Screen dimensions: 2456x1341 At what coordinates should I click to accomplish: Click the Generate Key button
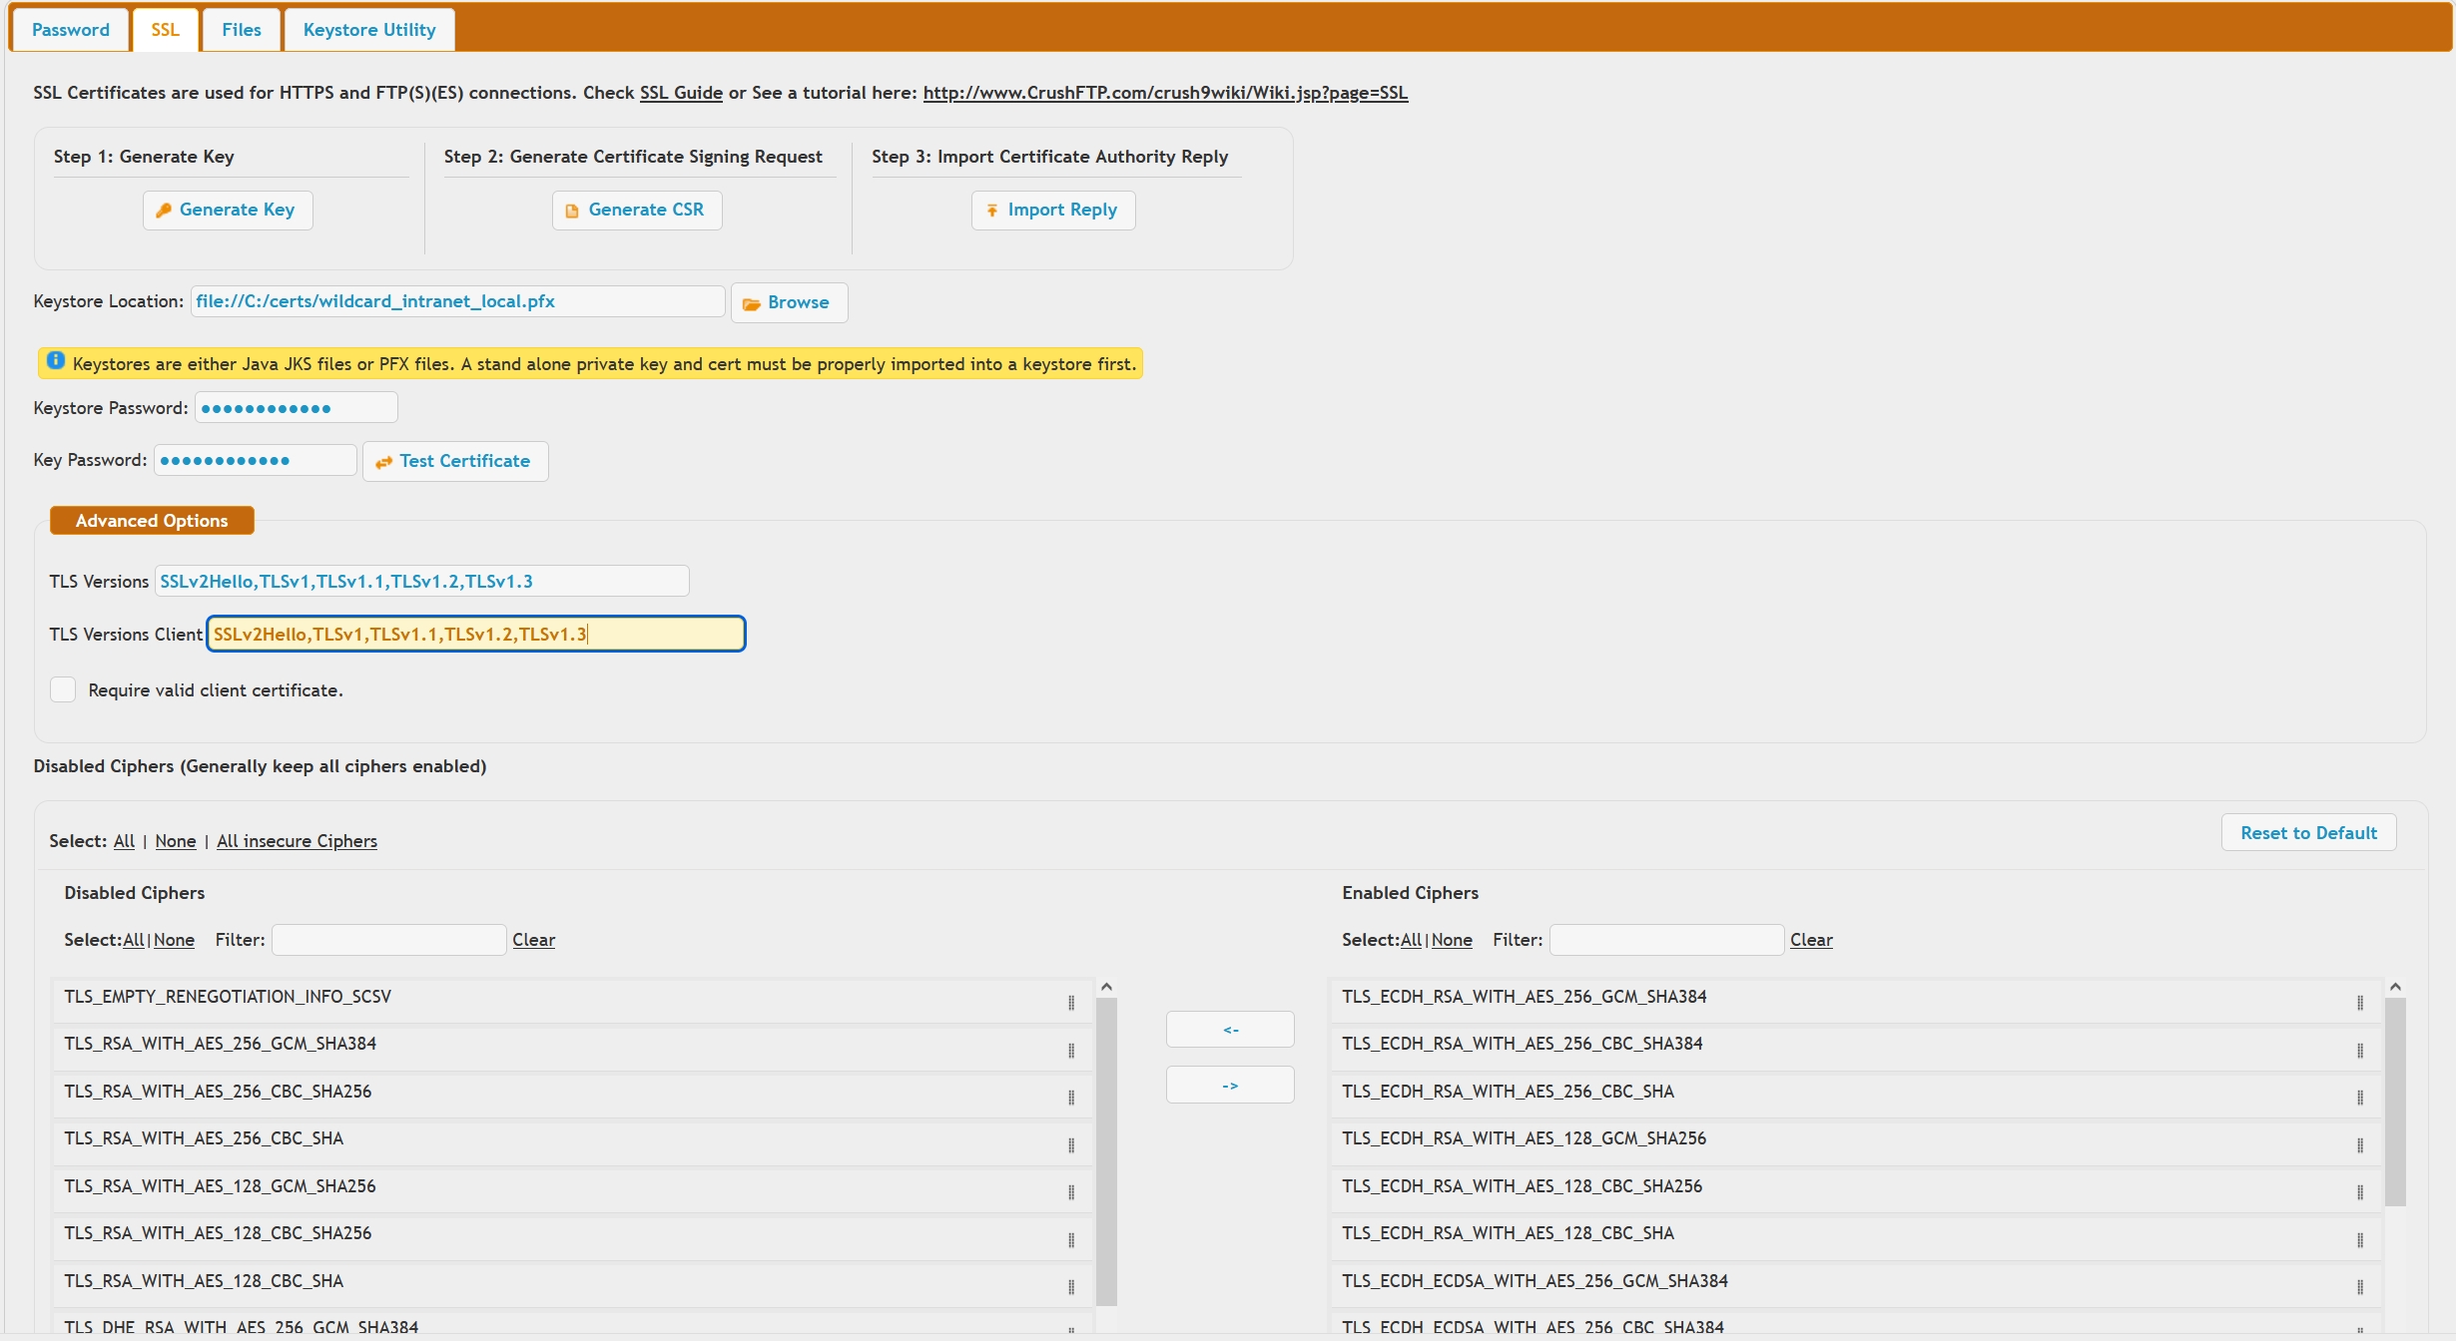228,211
